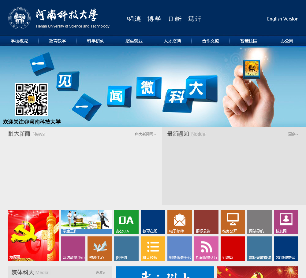The image size is (306, 278).
Task: Open the 人才招聘 menu
Action: (172, 41)
